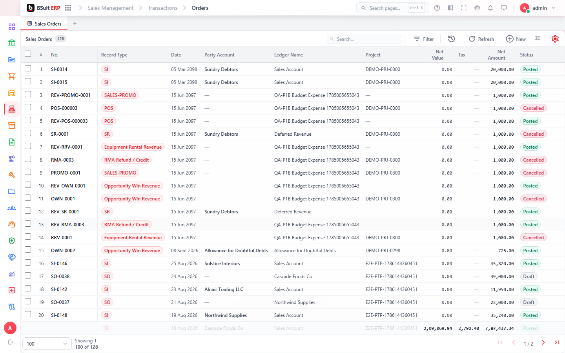Add a new tab with plus button
This screenshot has width=565, height=353.
tap(75, 24)
